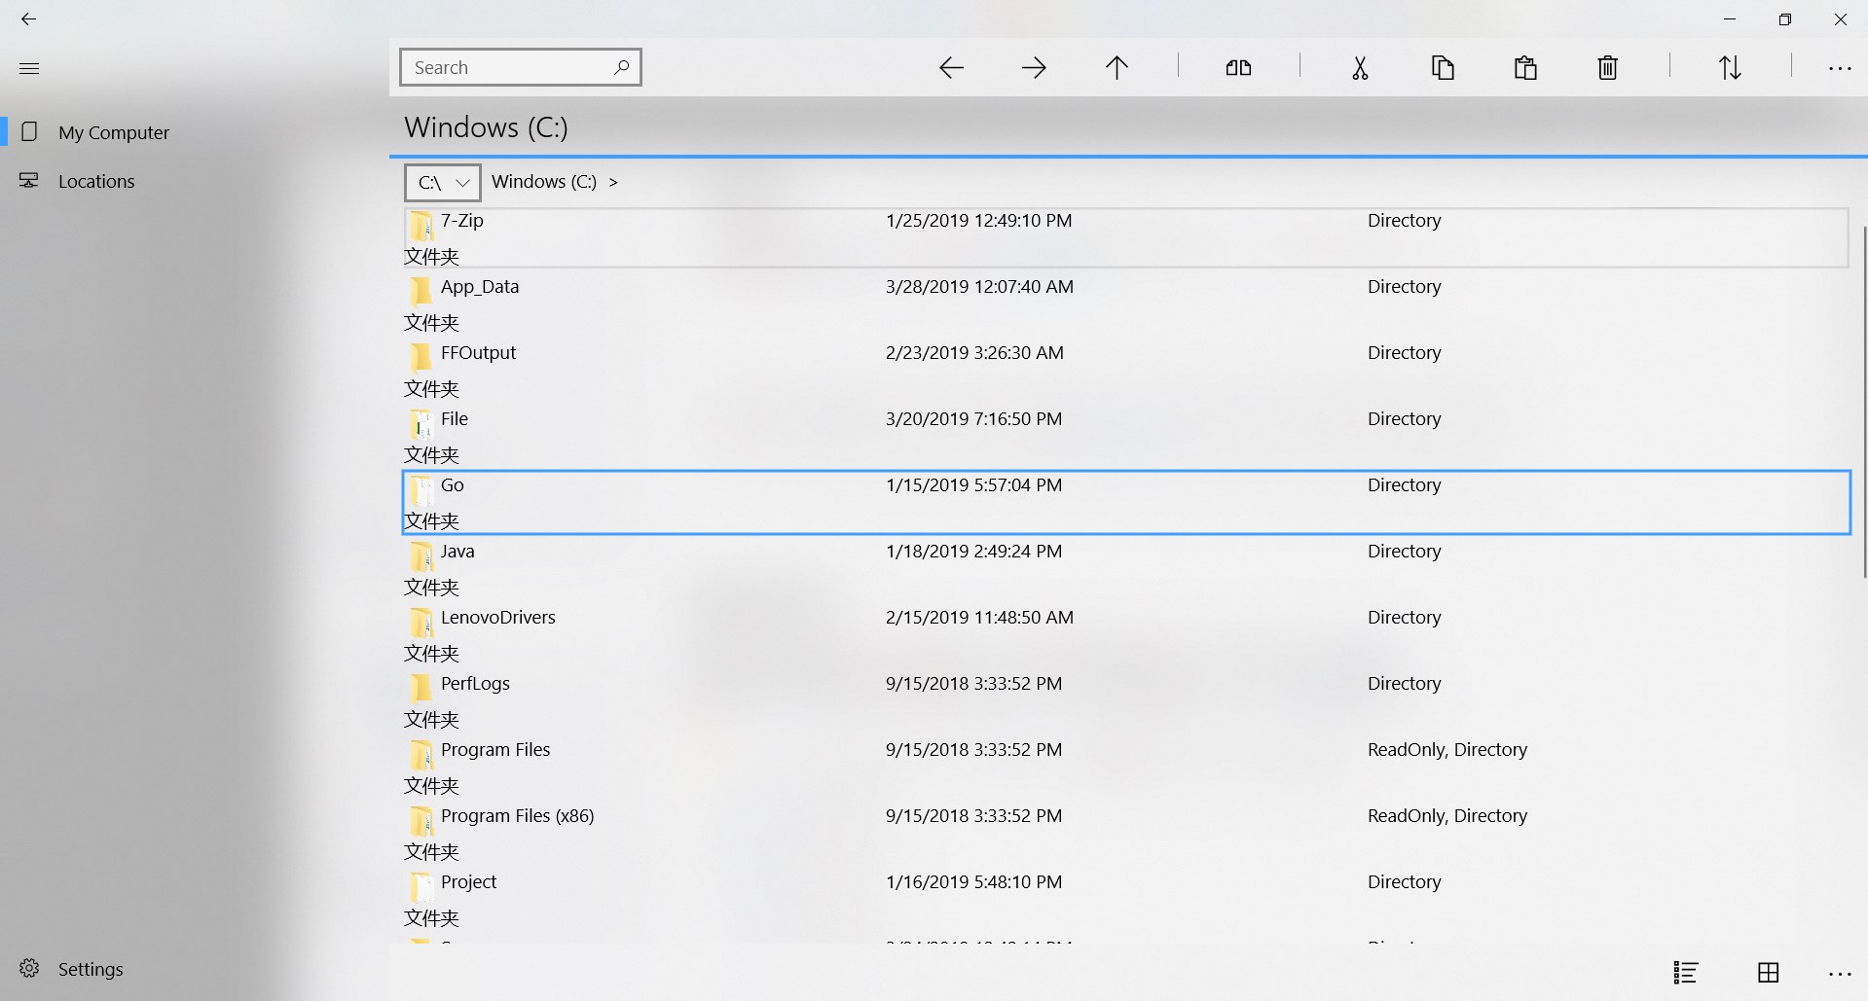Cut the selected item with scissors

click(1360, 67)
